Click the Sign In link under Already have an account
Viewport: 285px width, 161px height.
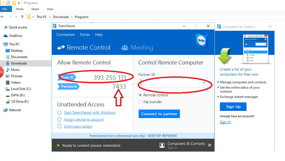(x=226, y=122)
